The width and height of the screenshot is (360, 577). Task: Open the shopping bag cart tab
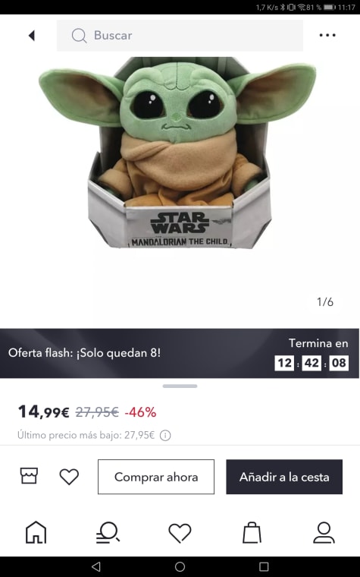point(252,532)
